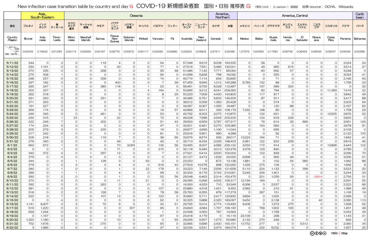Click the table title COVID-19 新規感染者数

click(168, 6)
